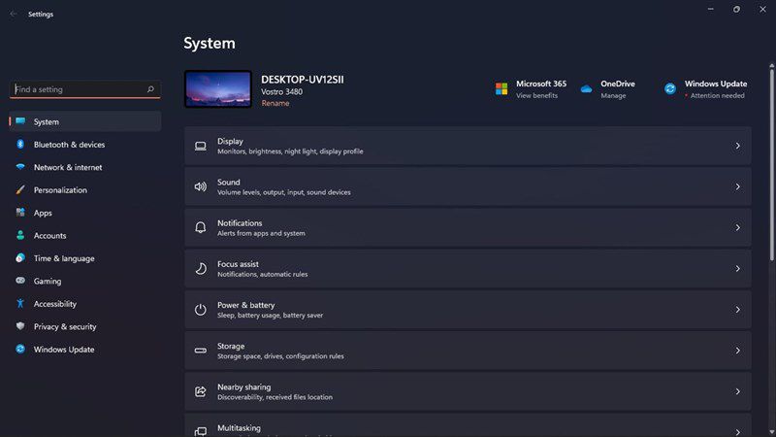Open Windows Update attention needed shortcut

[x=705, y=89]
